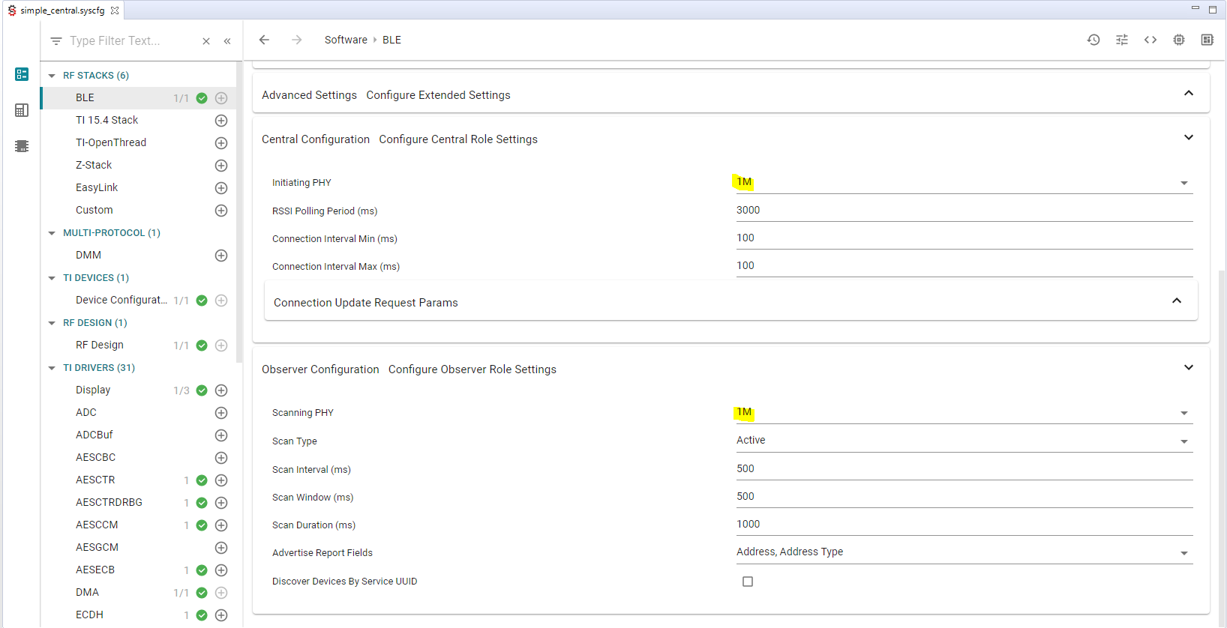Click the back navigation arrow
The image size is (1227, 628).
tap(264, 40)
